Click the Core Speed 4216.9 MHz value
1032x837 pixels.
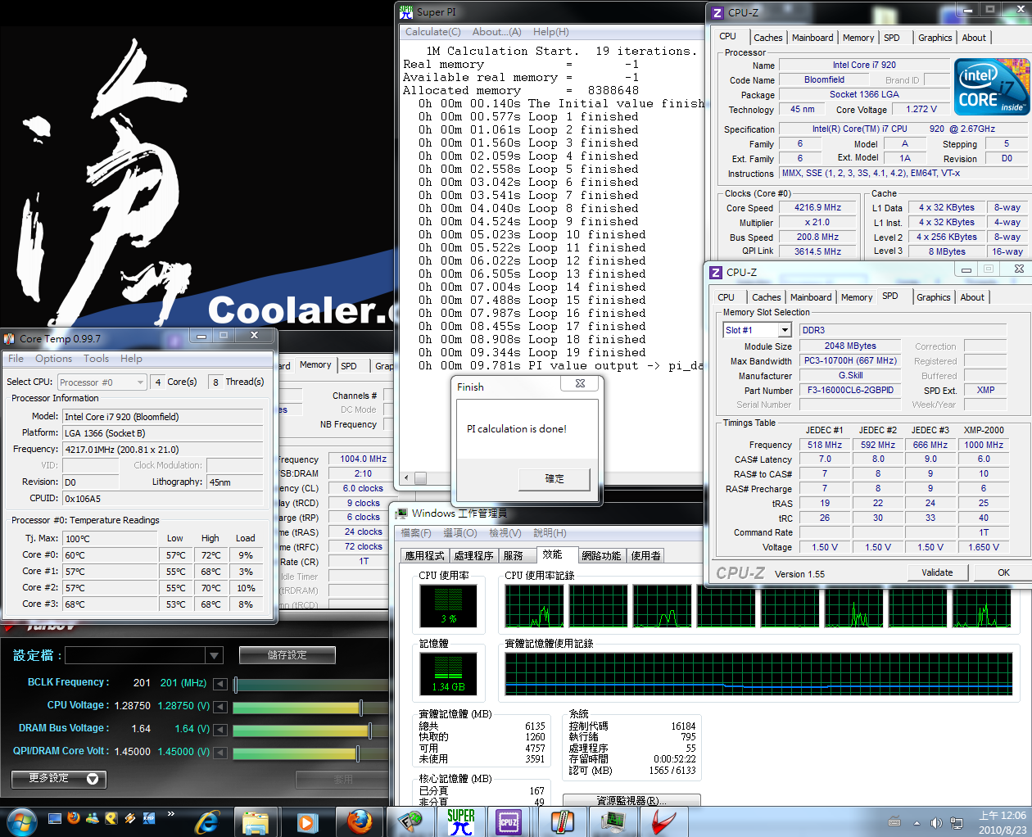pyautogui.click(x=817, y=207)
